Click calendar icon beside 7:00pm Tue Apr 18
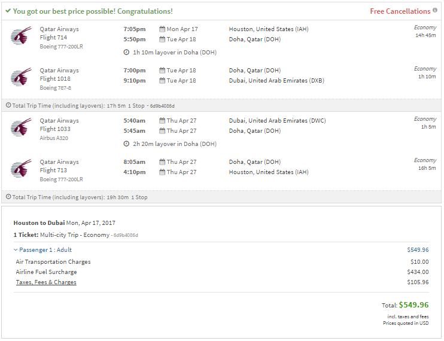The height and width of the screenshot is (341, 444). point(162,70)
